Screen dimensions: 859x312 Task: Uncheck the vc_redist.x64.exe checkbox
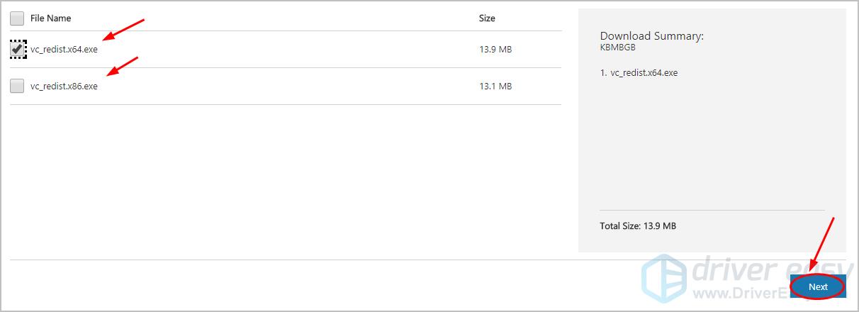[17, 50]
